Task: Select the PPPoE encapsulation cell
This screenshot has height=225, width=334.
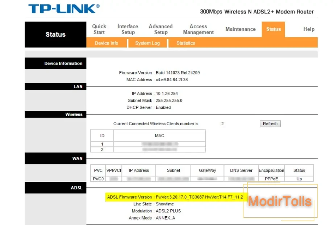Action: [271, 179]
